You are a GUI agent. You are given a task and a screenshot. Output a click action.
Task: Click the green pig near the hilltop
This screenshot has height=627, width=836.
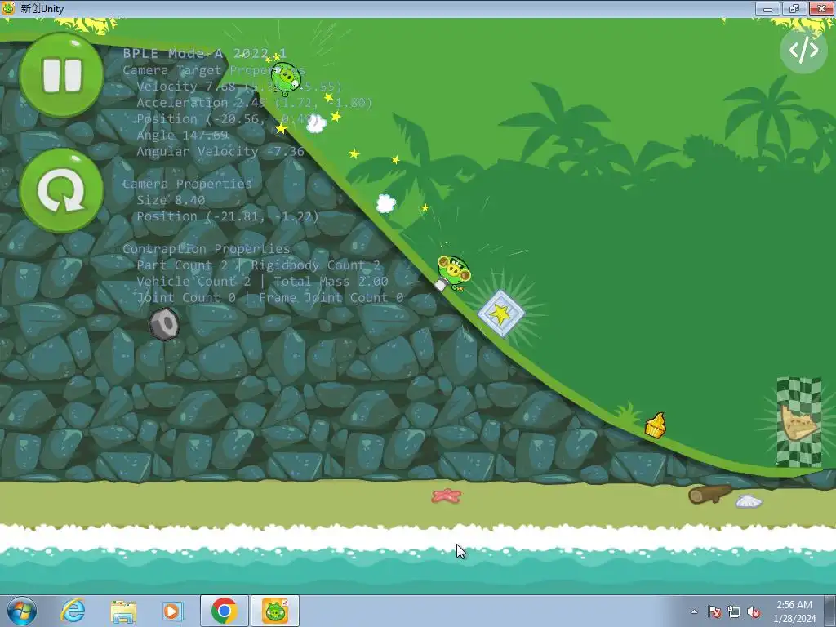[285, 78]
